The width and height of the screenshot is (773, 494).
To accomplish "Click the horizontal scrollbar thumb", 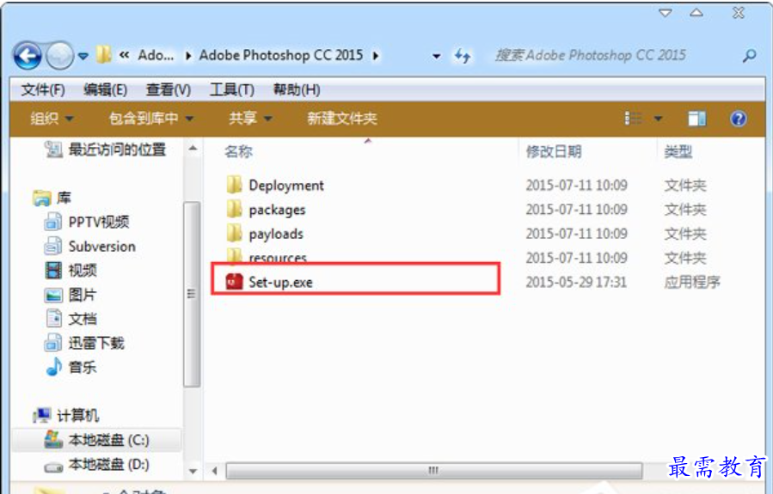I will pos(434,471).
